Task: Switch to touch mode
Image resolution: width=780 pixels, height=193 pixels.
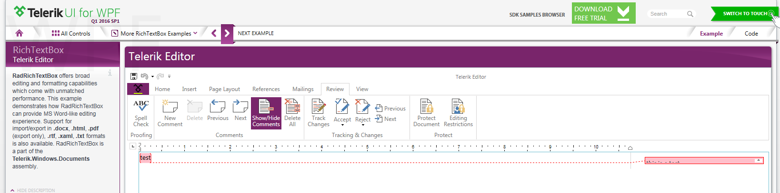Action: (x=745, y=14)
